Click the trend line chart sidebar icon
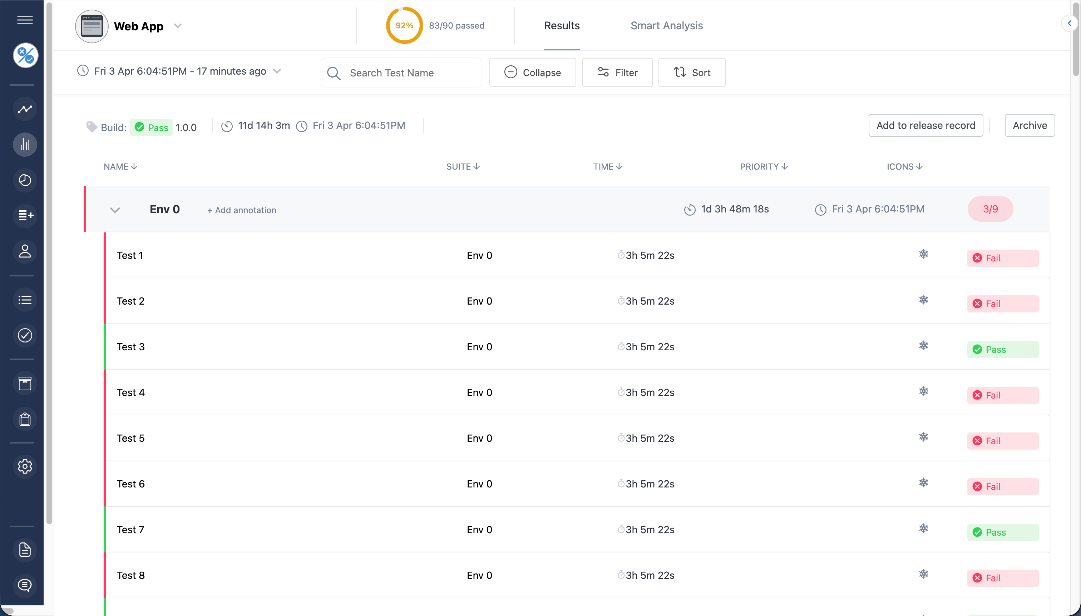The width and height of the screenshot is (1081, 616). point(25,109)
